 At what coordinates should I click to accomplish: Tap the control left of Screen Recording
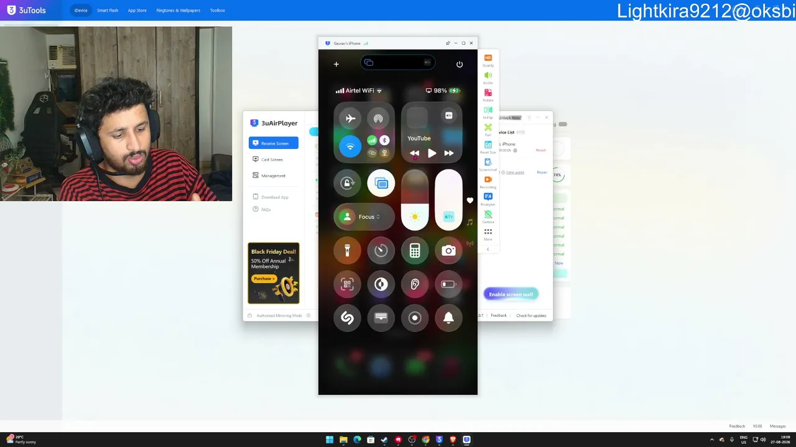click(x=381, y=318)
